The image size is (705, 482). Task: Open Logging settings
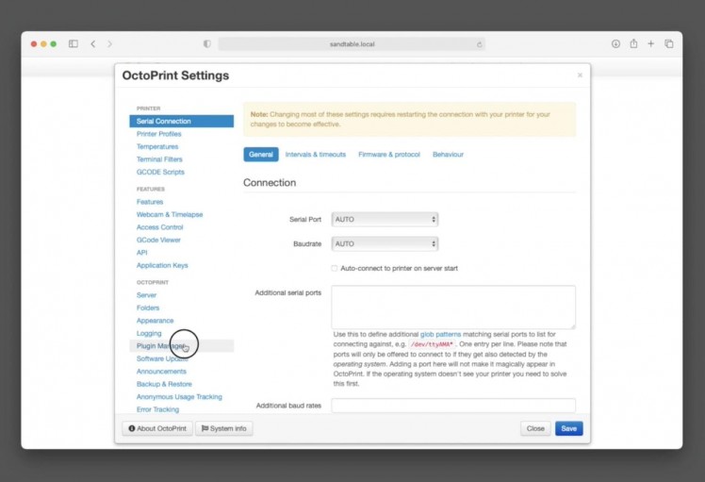pos(149,334)
